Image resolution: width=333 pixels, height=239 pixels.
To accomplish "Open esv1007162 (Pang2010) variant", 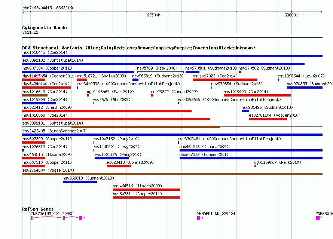I will pos(93,143).
